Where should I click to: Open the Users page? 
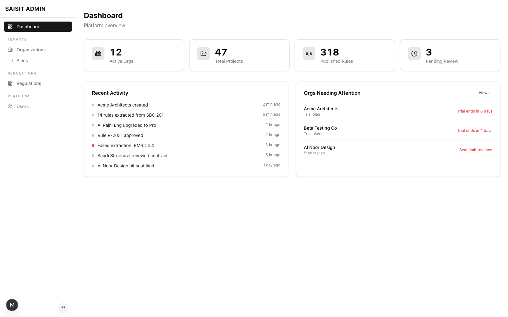point(38,107)
